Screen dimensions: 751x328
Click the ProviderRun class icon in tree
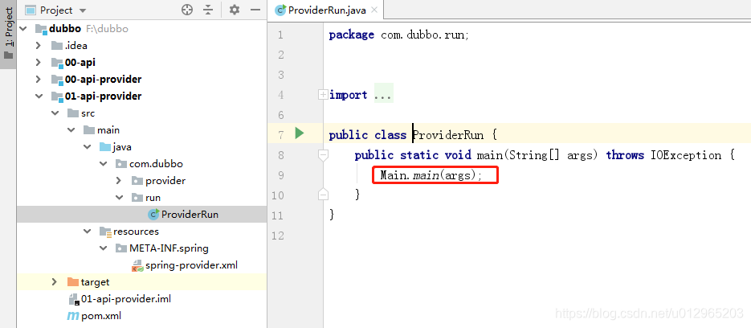click(x=153, y=215)
